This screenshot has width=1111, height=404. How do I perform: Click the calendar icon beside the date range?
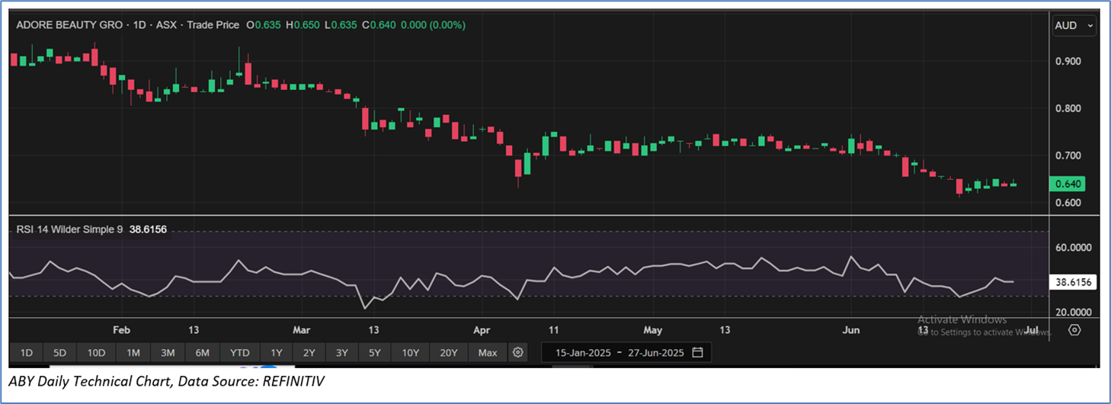click(x=698, y=352)
